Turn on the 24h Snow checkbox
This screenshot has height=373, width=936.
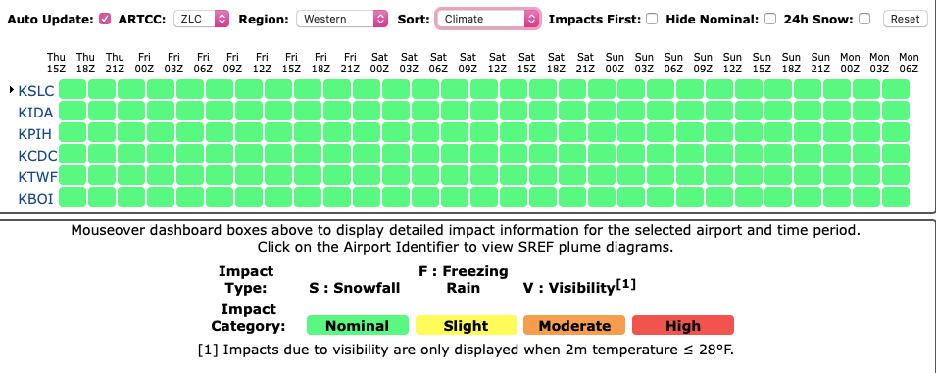pos(864,19)
